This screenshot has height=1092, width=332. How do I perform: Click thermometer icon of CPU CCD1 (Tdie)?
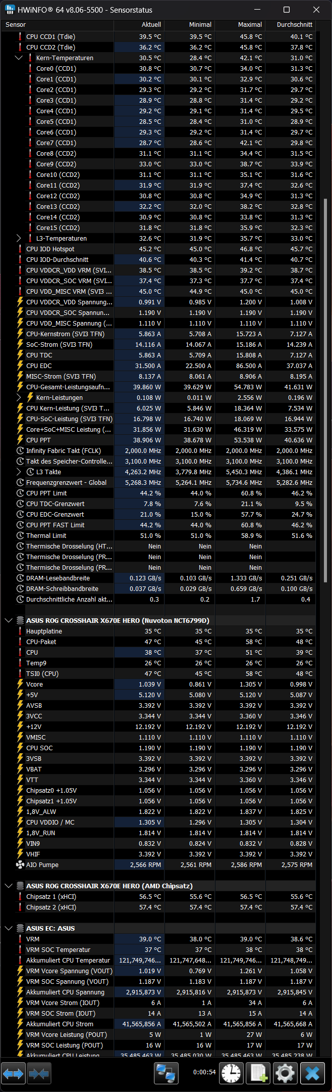[x=20, y=36]
